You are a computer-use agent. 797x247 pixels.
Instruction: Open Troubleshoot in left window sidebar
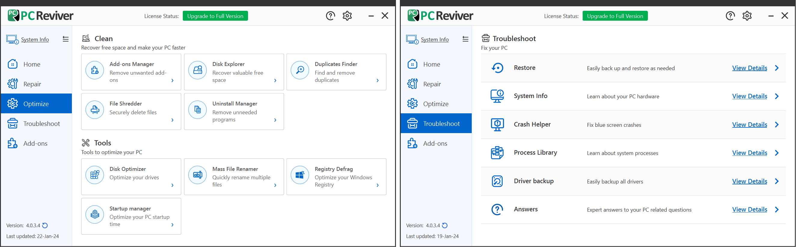(36, 123)
